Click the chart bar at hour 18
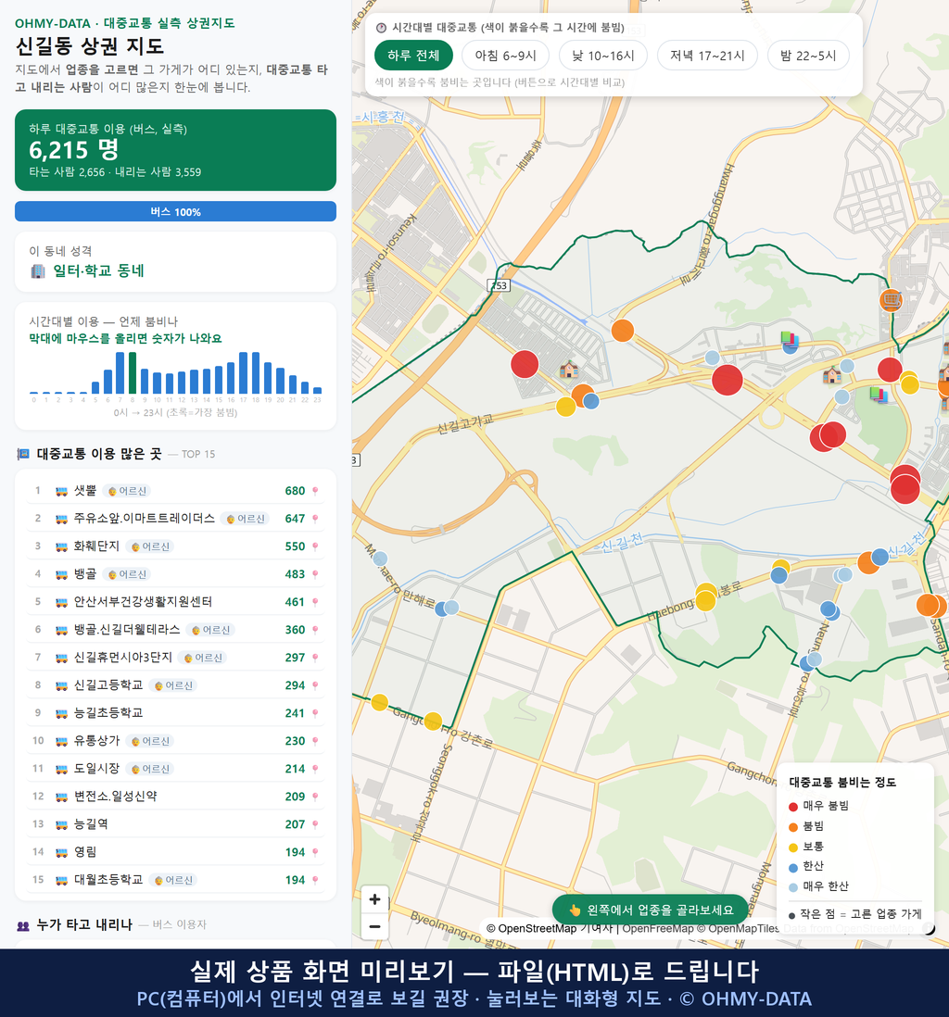This screenshot has width=949, height=1017. click(x=256, y=373)
